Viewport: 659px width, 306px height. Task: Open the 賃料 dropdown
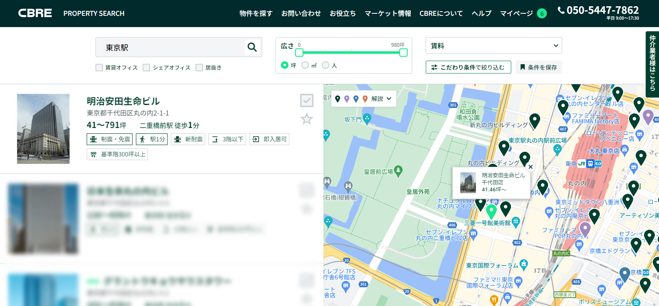(494, 45)
